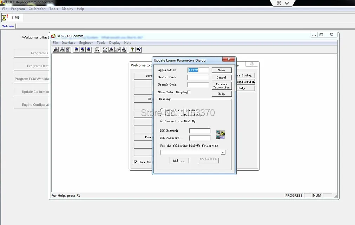Click the LOG toolbar icon in DRScomm
This screenshot has width=355, height=225.
click(83, 50)
